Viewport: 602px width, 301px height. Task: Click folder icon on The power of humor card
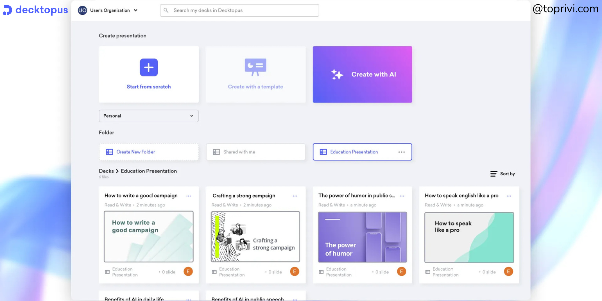click(321, 272)
